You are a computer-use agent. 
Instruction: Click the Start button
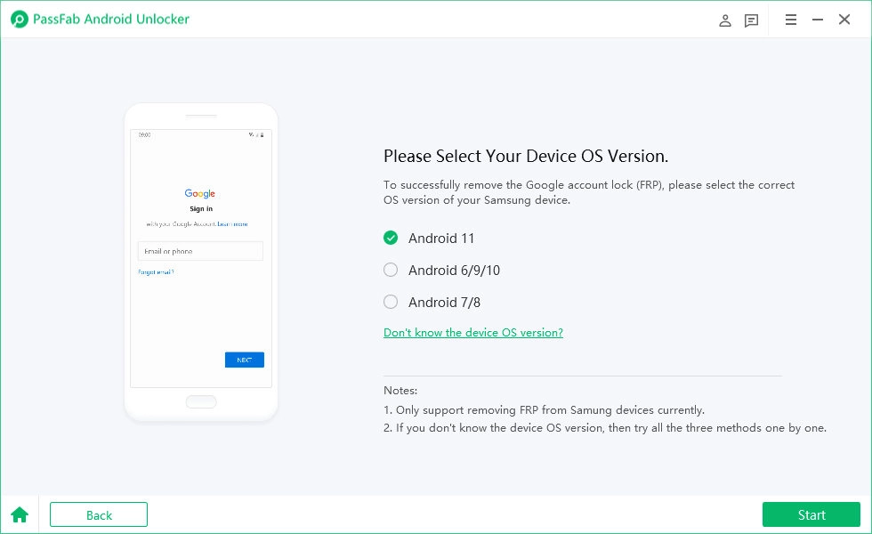pyautogui.click(x=811, y=514)
